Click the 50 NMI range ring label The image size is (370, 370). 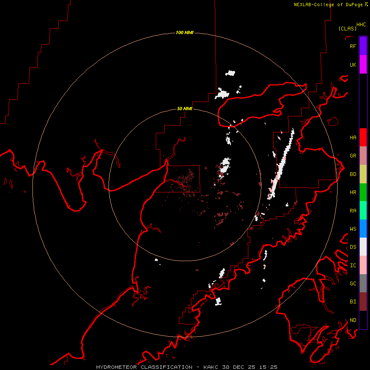[x=185, y=109]
